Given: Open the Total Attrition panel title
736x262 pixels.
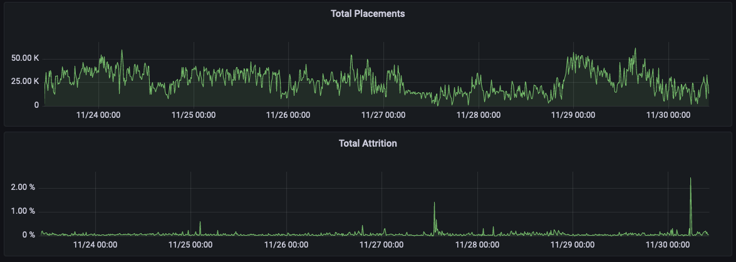Looking at the screenshot, I should pos(368,143).
